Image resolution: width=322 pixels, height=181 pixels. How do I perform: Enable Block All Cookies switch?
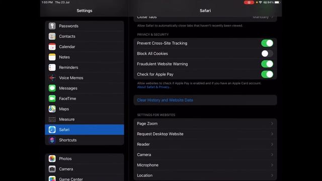(x=267, y=54)
